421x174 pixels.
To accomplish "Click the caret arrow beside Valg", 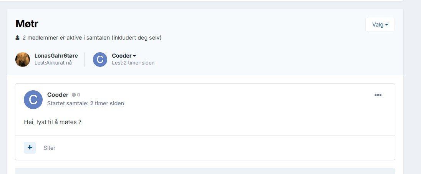I will [x=387, y=25].
